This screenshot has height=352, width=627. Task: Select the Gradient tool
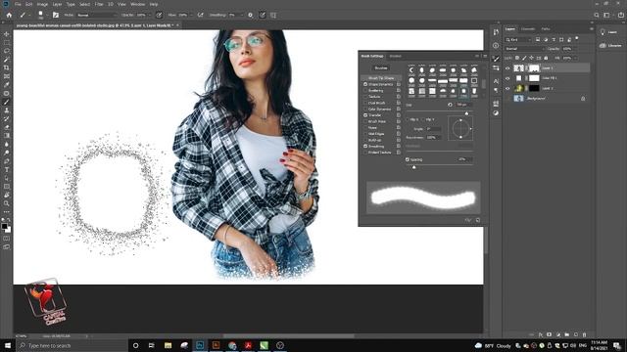[7, 136]
